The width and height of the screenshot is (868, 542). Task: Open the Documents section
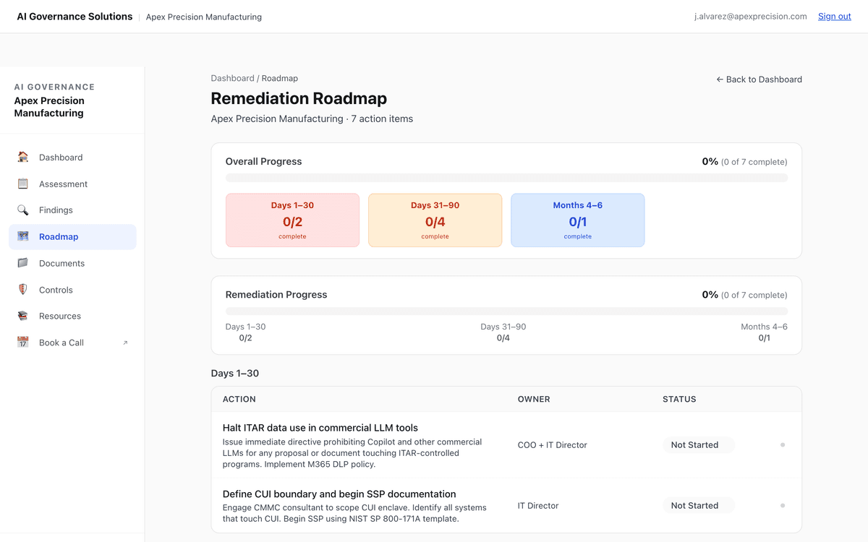(72, 263)
